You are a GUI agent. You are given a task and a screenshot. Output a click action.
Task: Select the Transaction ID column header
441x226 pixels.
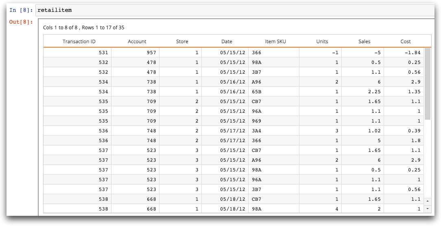[x=79, y=42]
